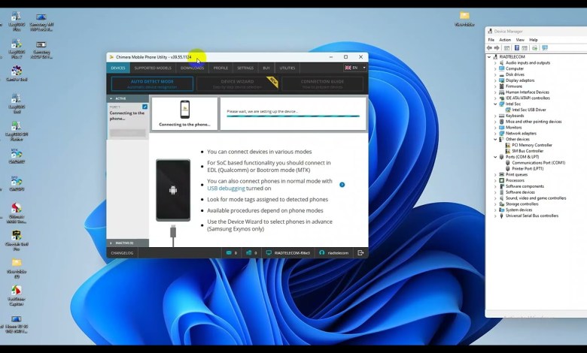
Task: Open the Profile tab
Action: click(221, 68)
